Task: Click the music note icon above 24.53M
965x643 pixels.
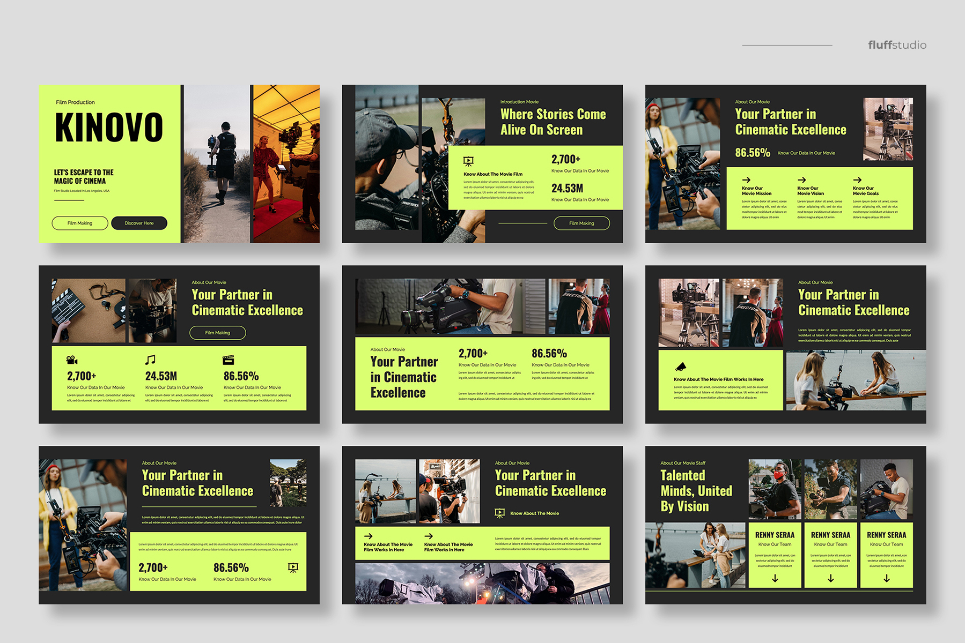Action: coord(150,360)
